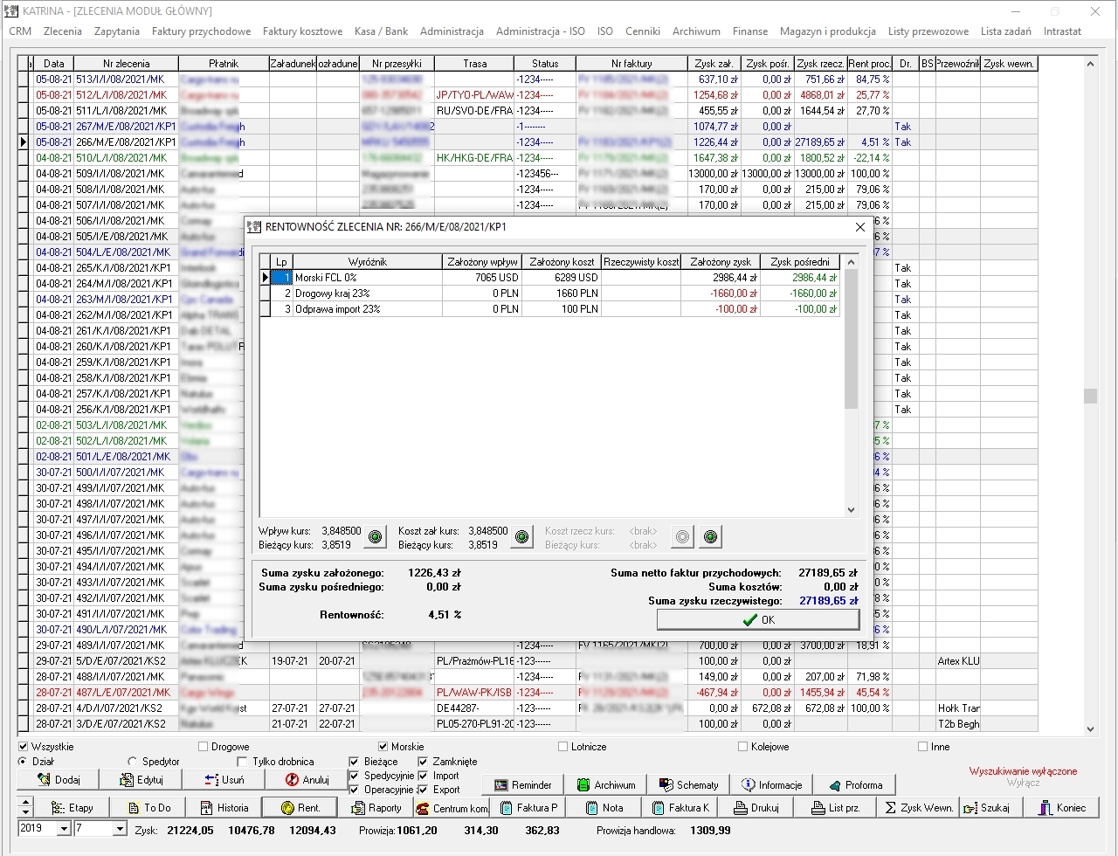Uncheck the Bieżące checkbox
This screenshot has height=856, width=1118.
(x=354, y=762)
